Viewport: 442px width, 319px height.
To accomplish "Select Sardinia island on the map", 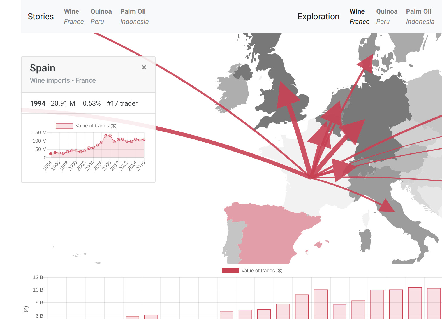I will pyautogui.click(x=365, y=239).
